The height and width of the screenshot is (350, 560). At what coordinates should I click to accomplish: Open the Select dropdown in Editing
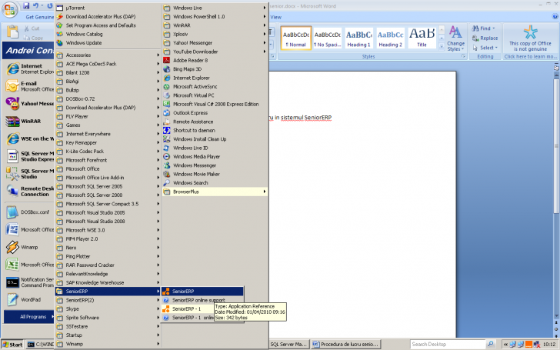pyautogui.click(x=485, y=48)
